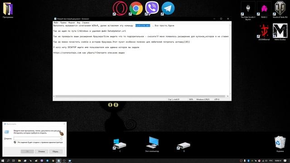Click Notepad's horizontal scrollbar thumb
Viewport: 290px width, 163px height.
[x=140, y=96]
